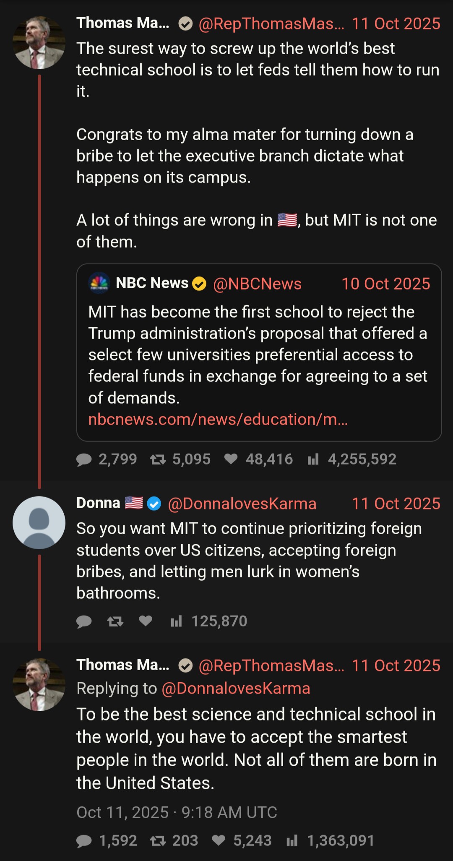Click the reply icon showing 1,592
This screenshot has height=861, width=453.
[84, 841]
